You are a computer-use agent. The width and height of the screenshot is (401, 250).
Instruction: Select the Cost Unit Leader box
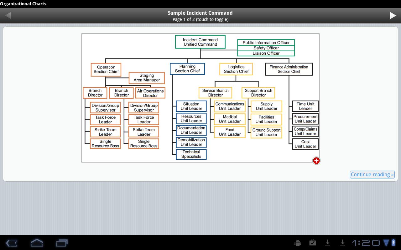click(305, 144)
